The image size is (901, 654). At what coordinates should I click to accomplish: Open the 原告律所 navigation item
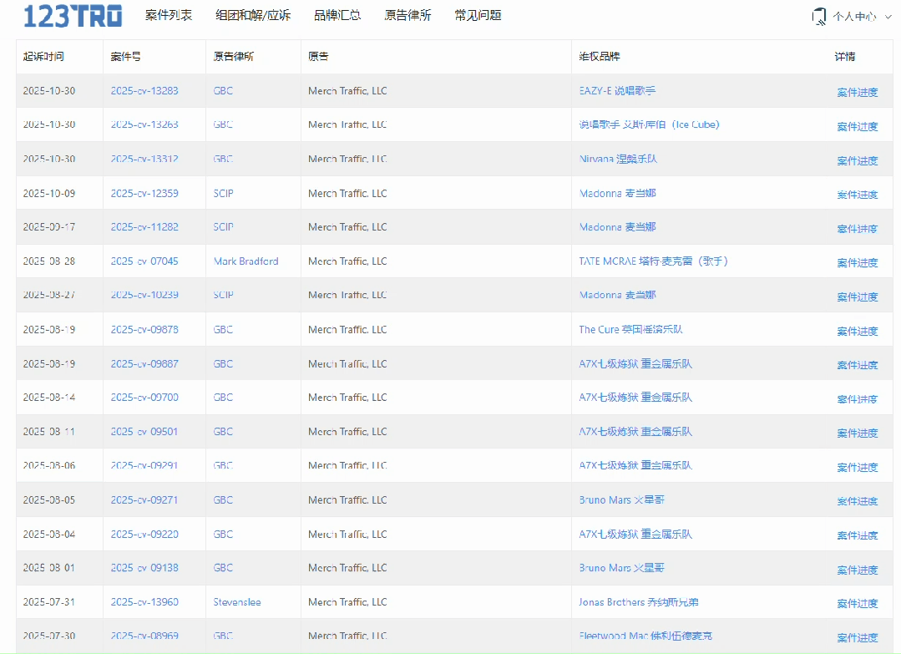click(x=407, y=15)
